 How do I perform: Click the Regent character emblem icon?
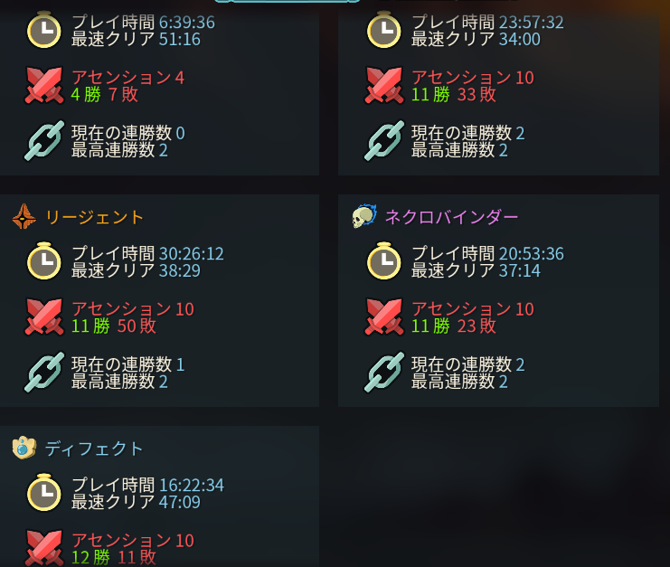pyautogui.click(x=24, y=217)
